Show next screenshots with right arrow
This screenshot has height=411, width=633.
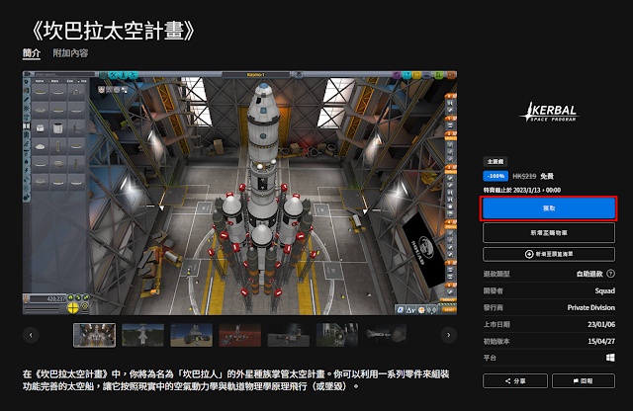click(x=448, y=335)
